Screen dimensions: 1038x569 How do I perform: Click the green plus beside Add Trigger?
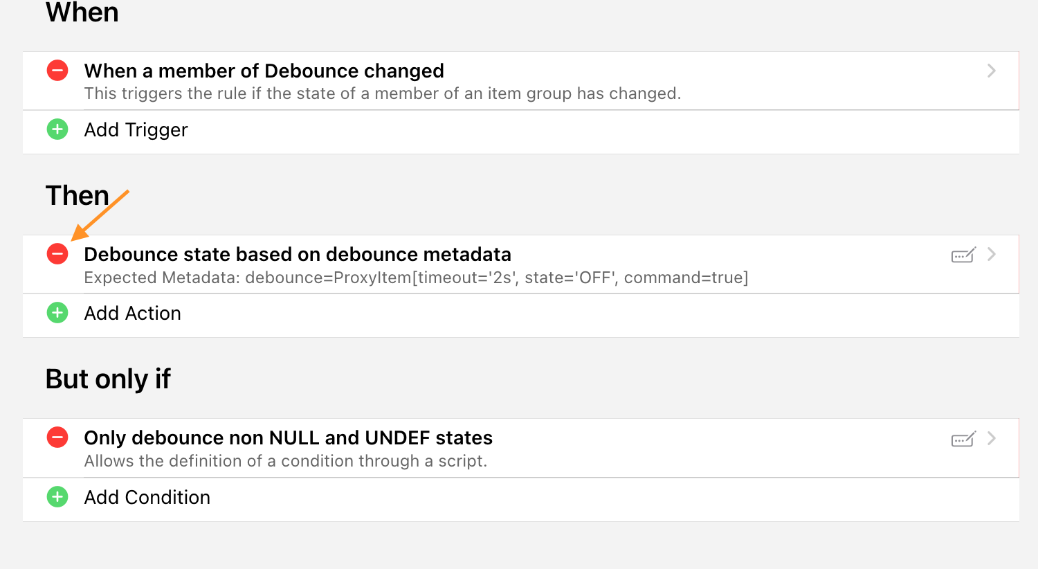(57, 129)
